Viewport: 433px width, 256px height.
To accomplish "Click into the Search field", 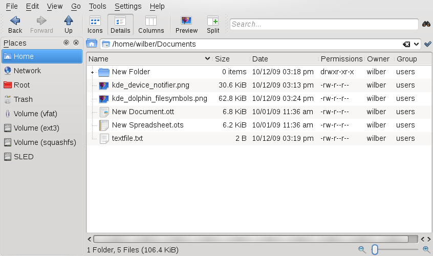I will [324, 24].
